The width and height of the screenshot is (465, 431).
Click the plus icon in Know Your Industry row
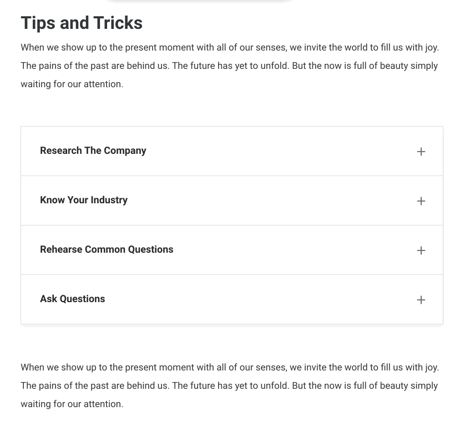click(421, 201)
